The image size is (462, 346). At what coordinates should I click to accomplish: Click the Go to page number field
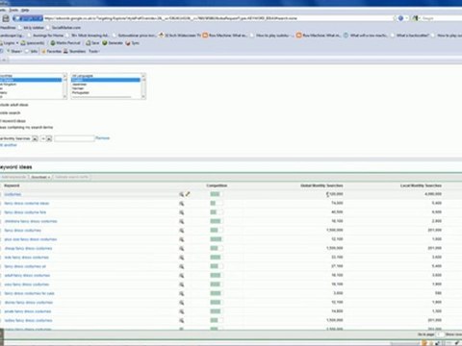tap(440, 334)
